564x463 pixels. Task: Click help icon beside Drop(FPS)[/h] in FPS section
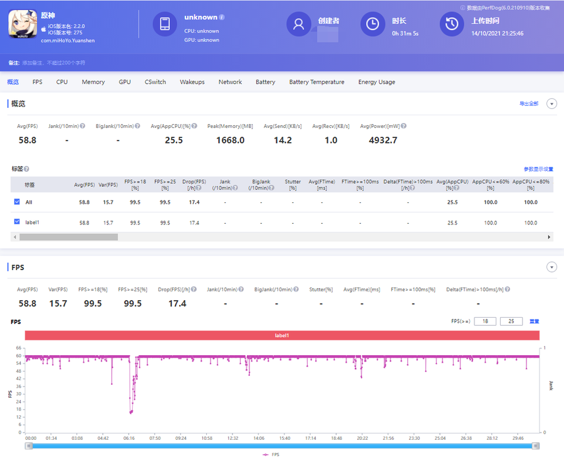[x=194, y=289]
